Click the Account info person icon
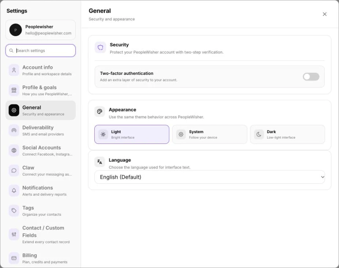339x268 pixels. [x=14, y=70]
